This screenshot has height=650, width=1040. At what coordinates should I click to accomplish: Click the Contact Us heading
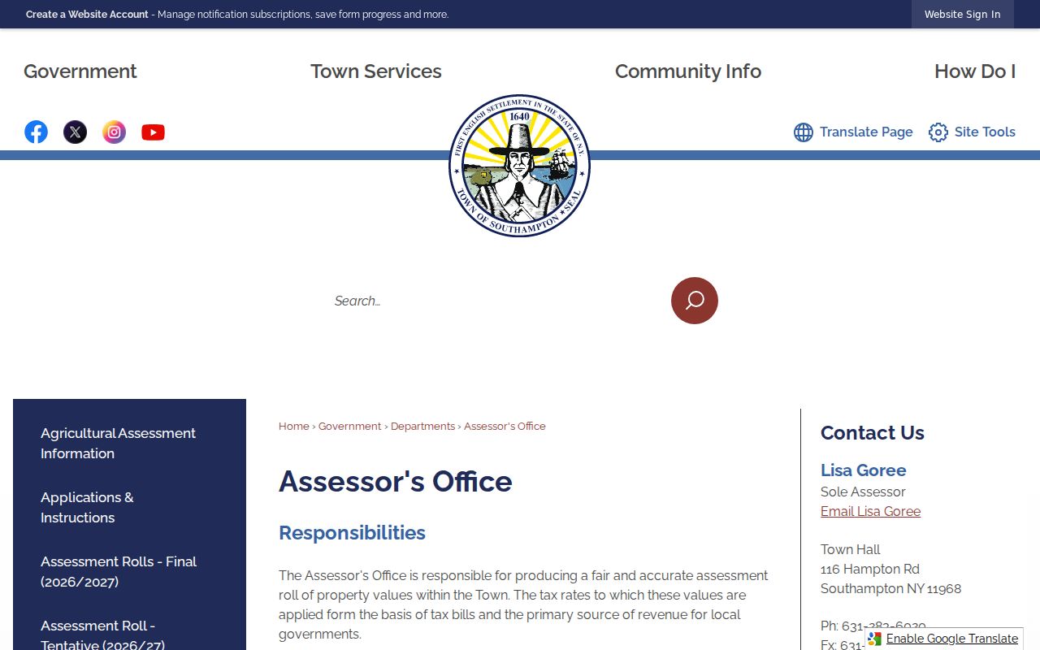(x=873, y=432)
